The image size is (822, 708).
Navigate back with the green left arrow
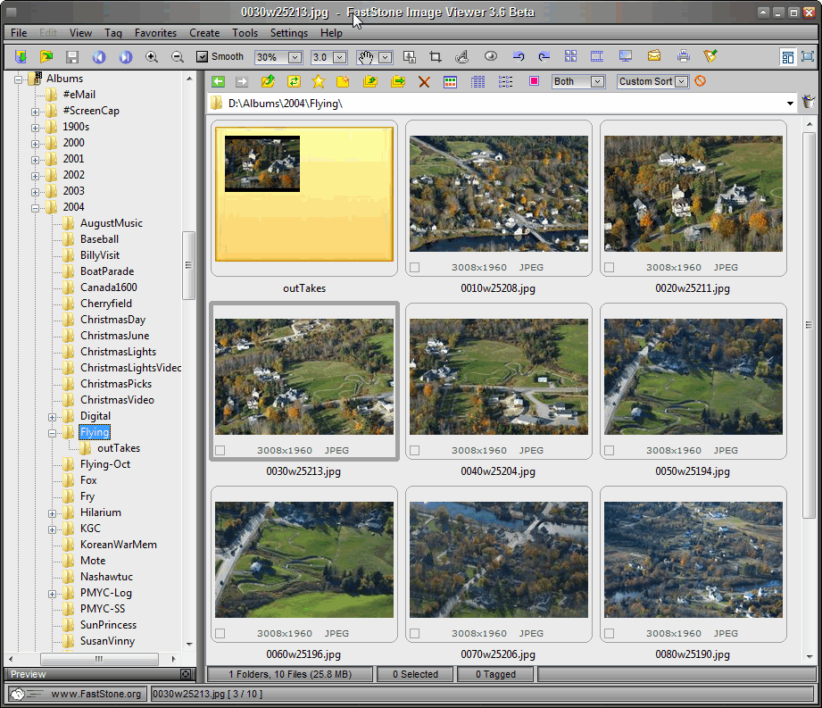(x=219, y=82)
